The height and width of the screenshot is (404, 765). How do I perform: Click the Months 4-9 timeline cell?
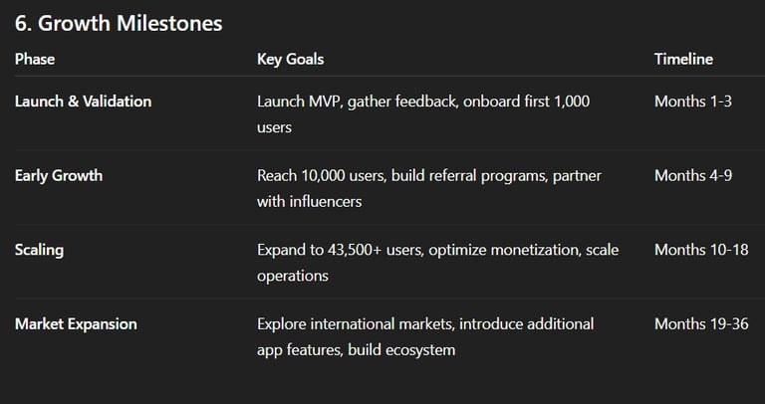[693, 175]
